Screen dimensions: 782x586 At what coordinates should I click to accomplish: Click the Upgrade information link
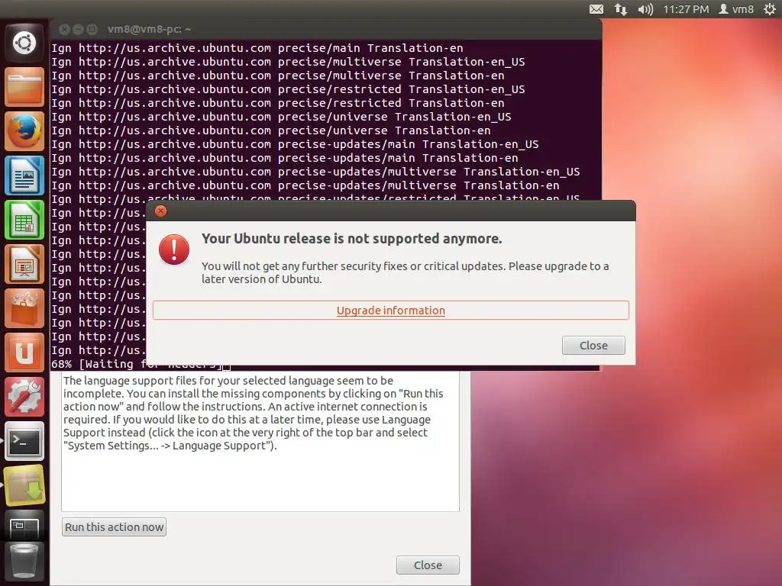click(390, 311)
